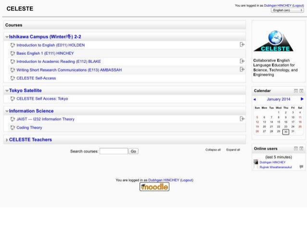Open the English (en) language dropdown
This screenshot has width=307, height=230.
coord(287,10)
